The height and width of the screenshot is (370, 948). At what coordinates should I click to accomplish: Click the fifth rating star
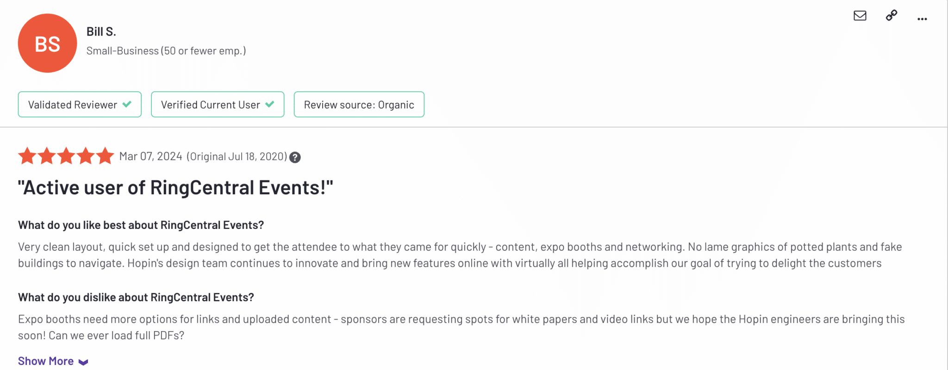[x=105, y=156]
